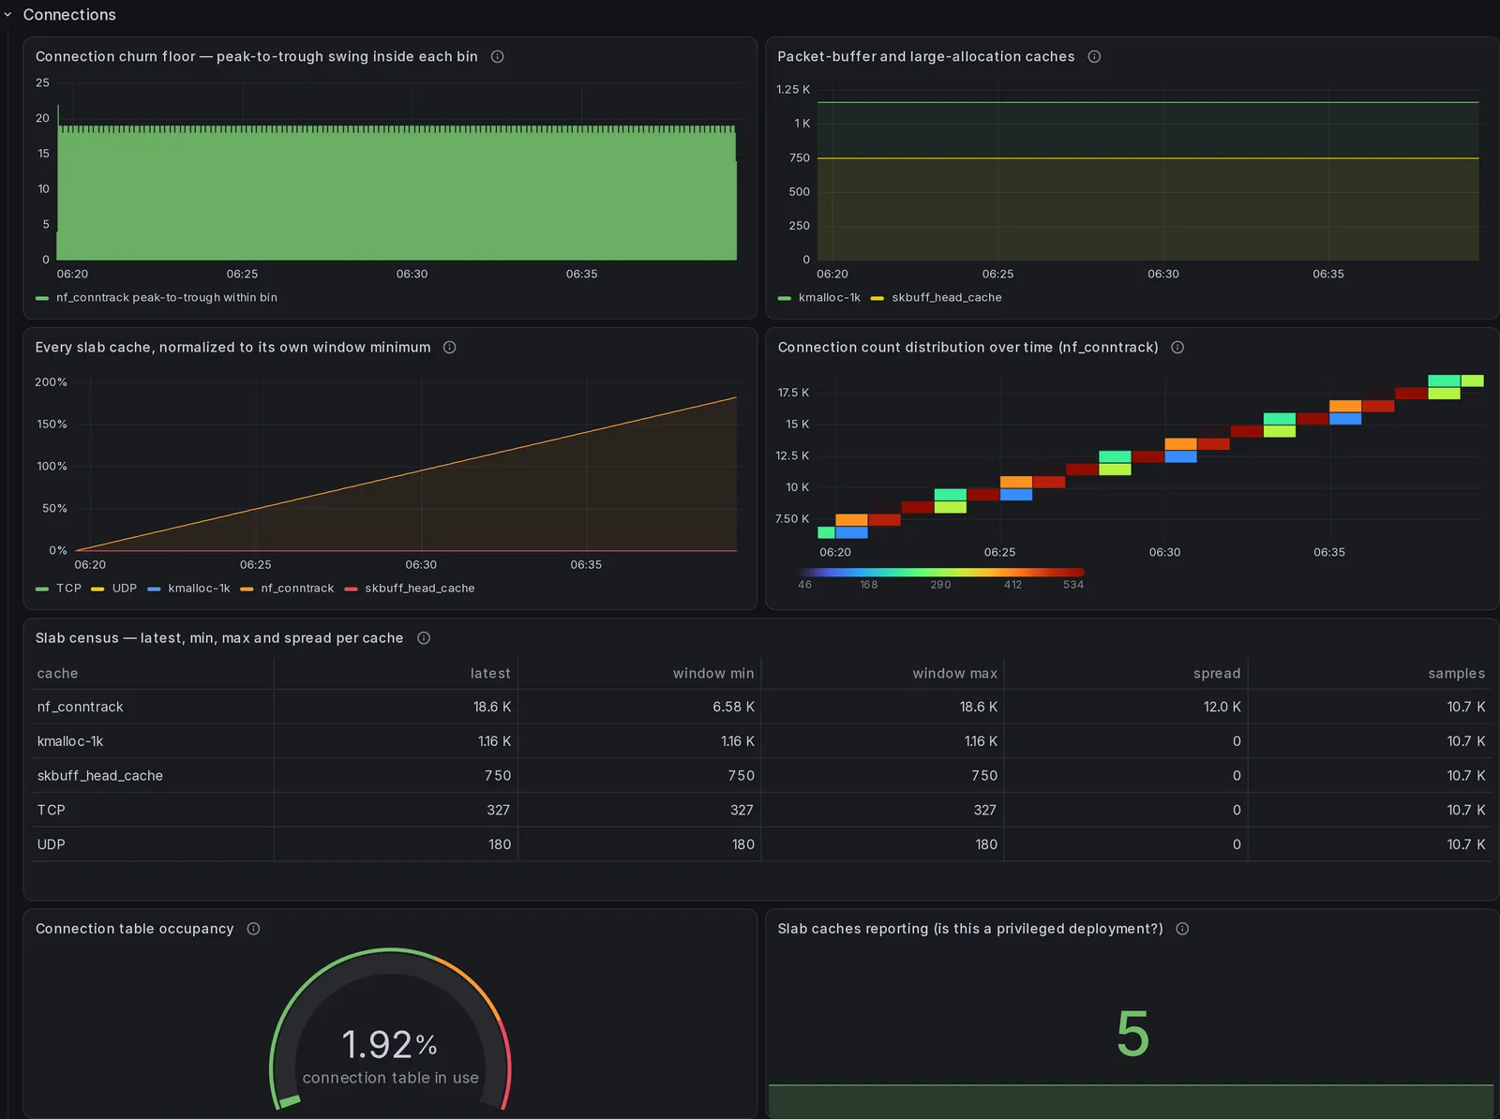Toggle skbuff_head_cache series in packet-buffer legend
The width and height of the screenshot is (1500, 1119).
947,297
